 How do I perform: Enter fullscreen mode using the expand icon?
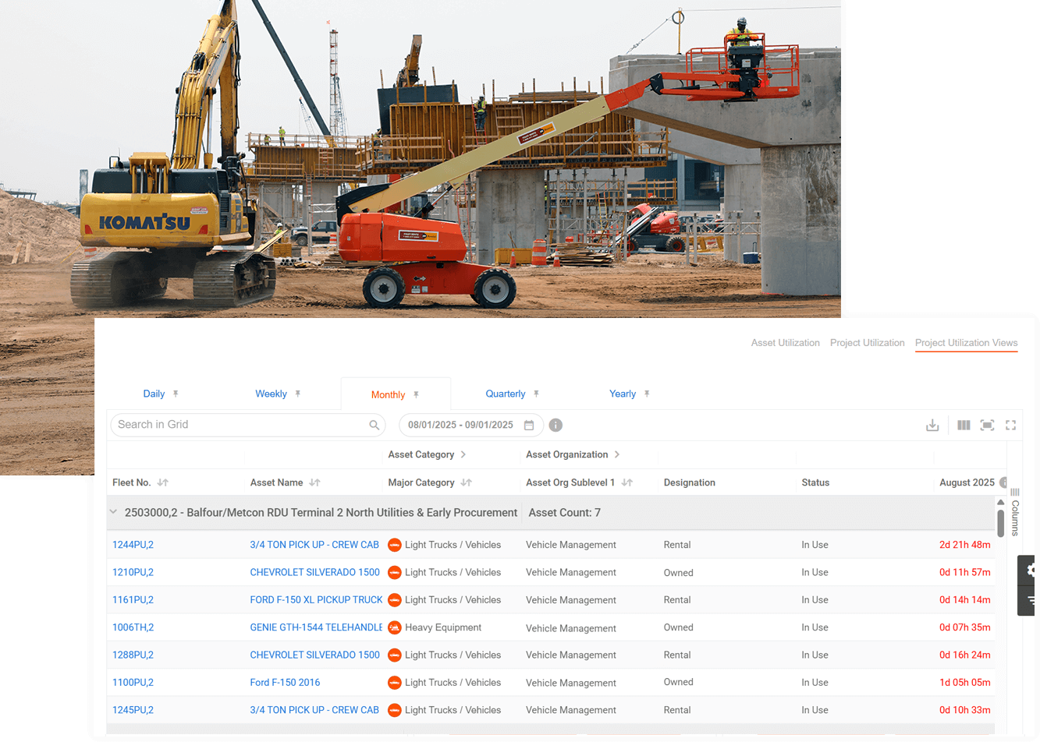1010,425
